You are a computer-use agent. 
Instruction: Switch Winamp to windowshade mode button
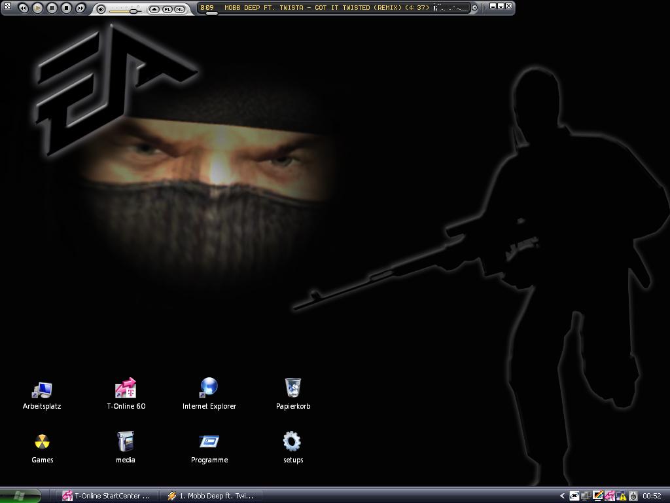coord(501,6)
